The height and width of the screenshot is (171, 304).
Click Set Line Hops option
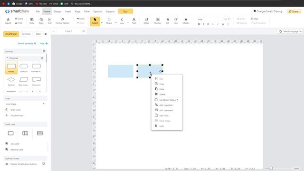(14, 115)
